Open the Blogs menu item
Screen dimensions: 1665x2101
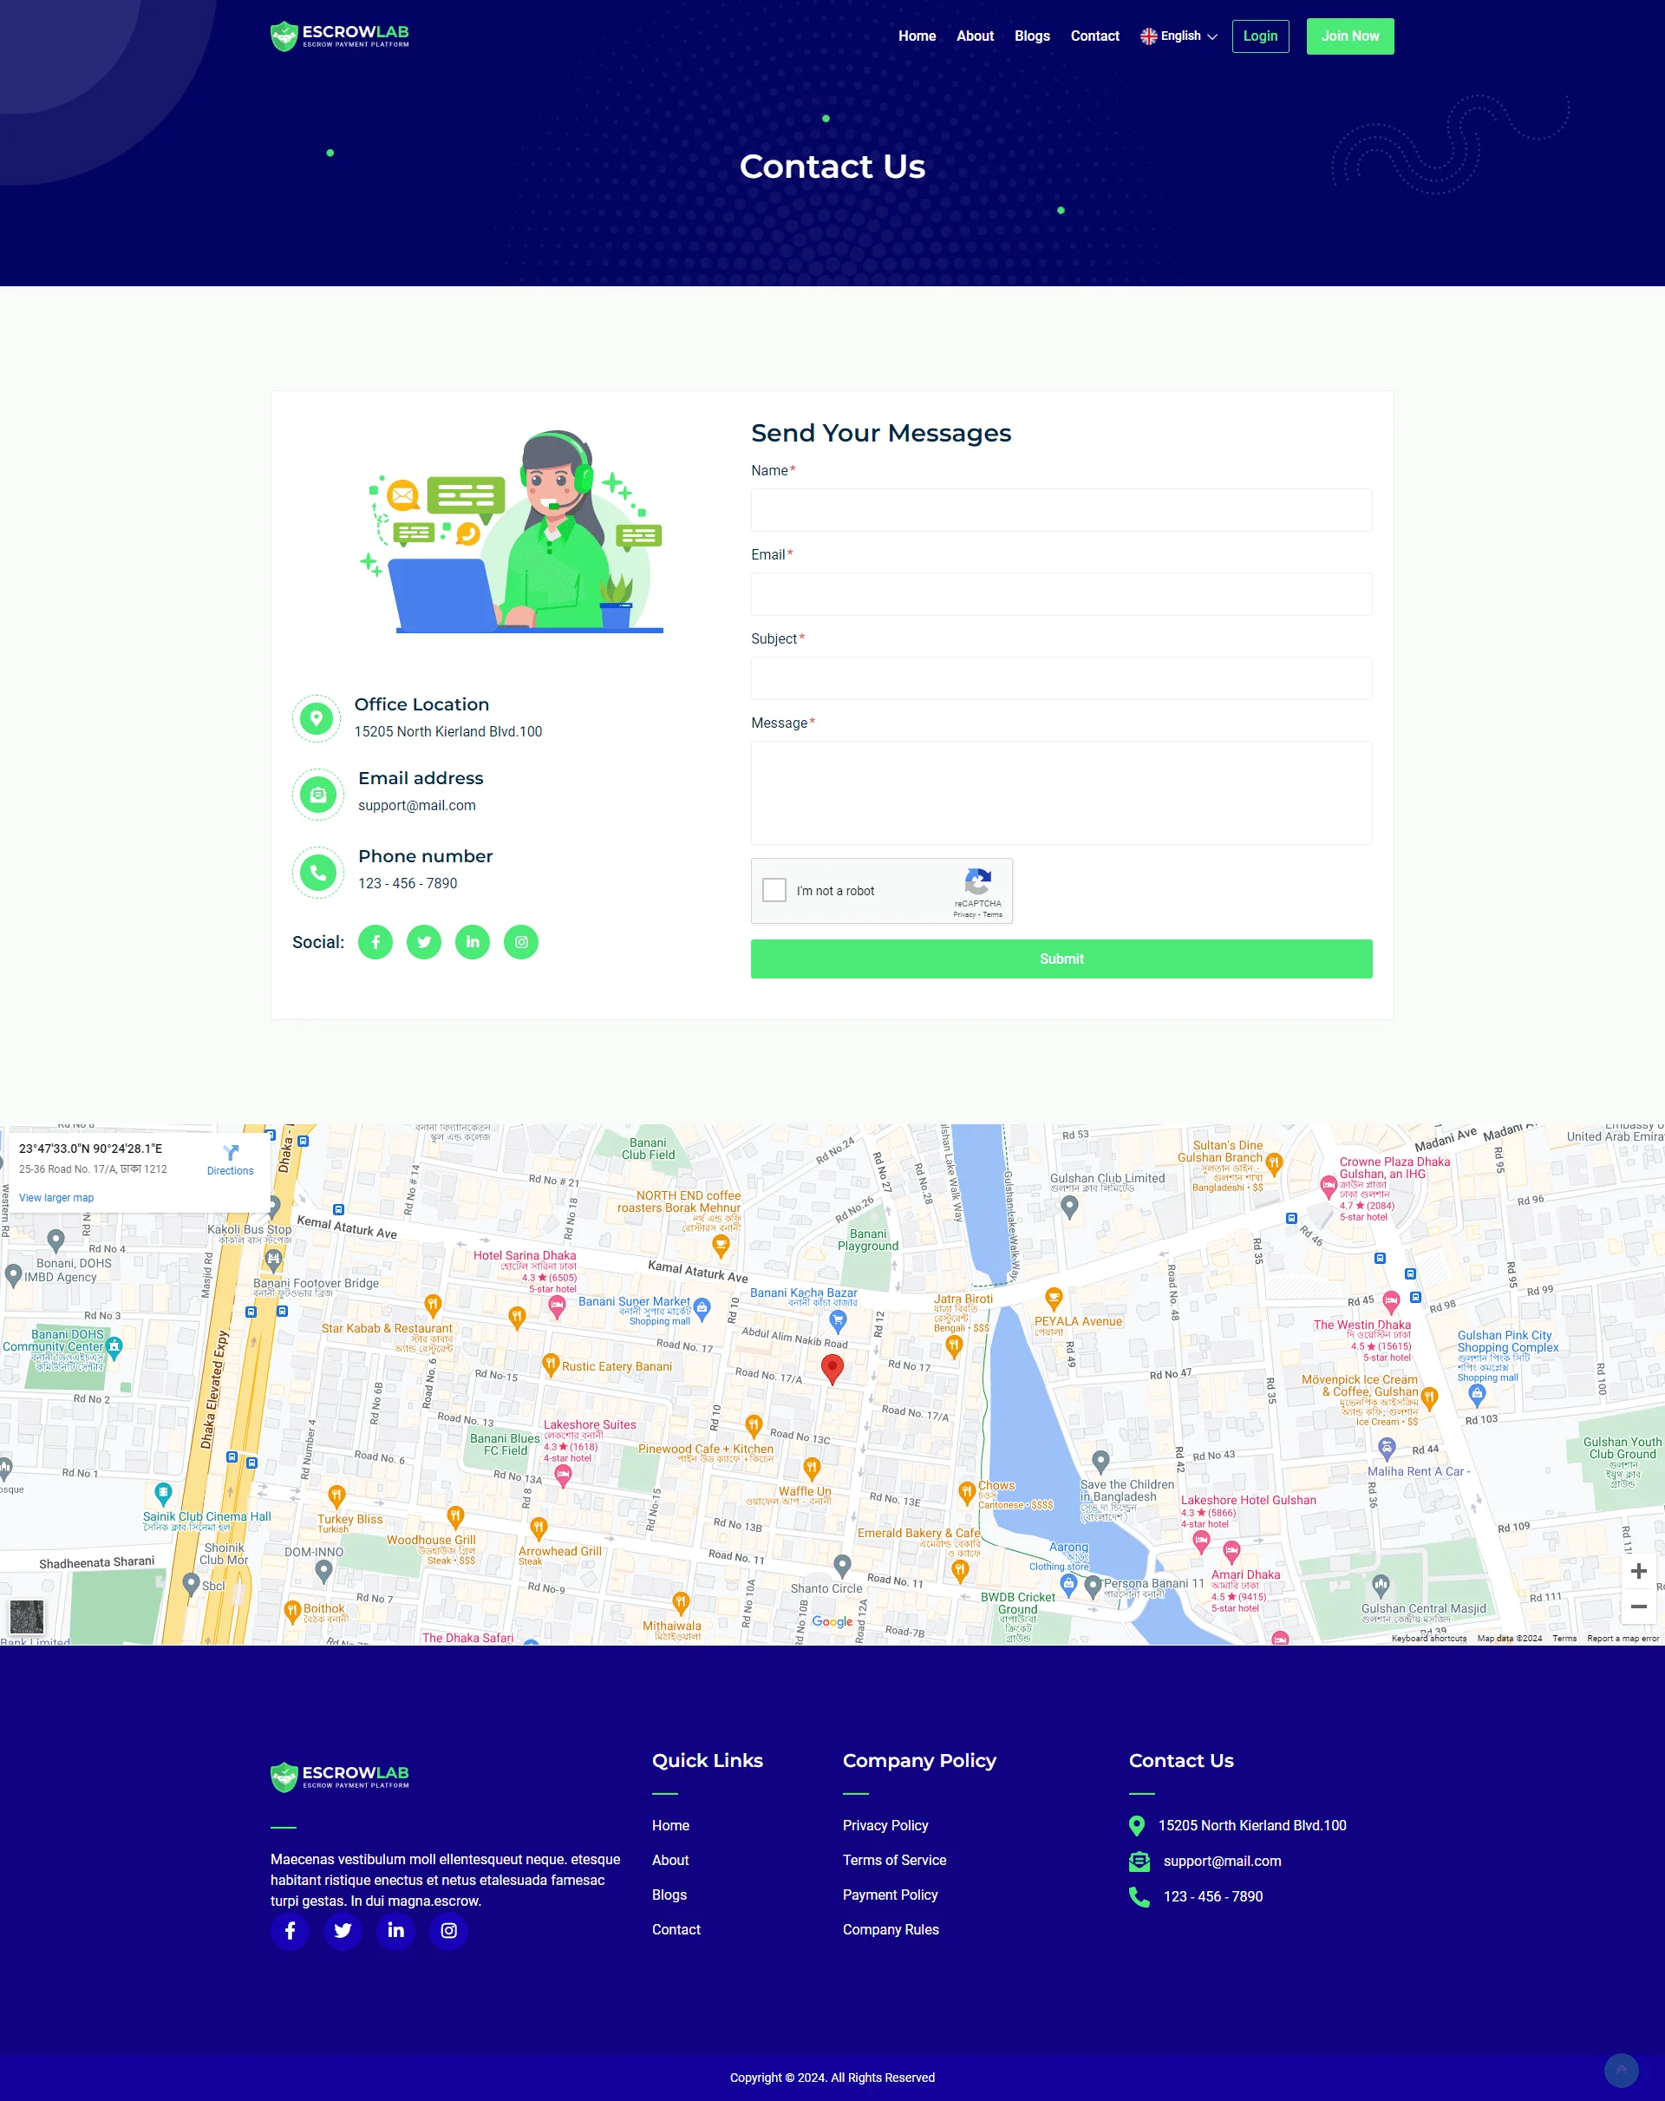(x=1032, y=36)
